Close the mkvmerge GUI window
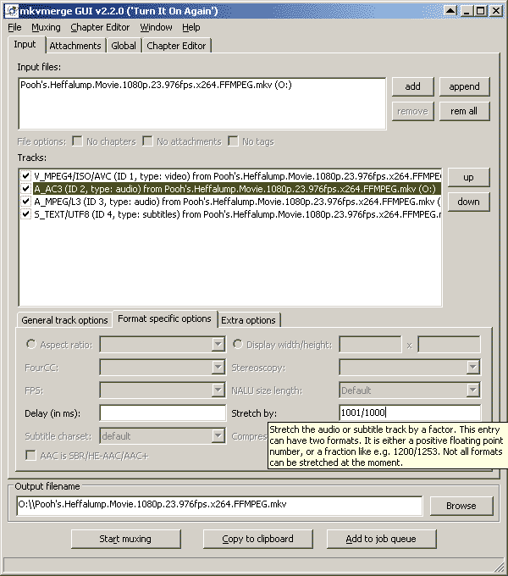The height and width of the screenshot is (576, 508). tap(496, 11)
